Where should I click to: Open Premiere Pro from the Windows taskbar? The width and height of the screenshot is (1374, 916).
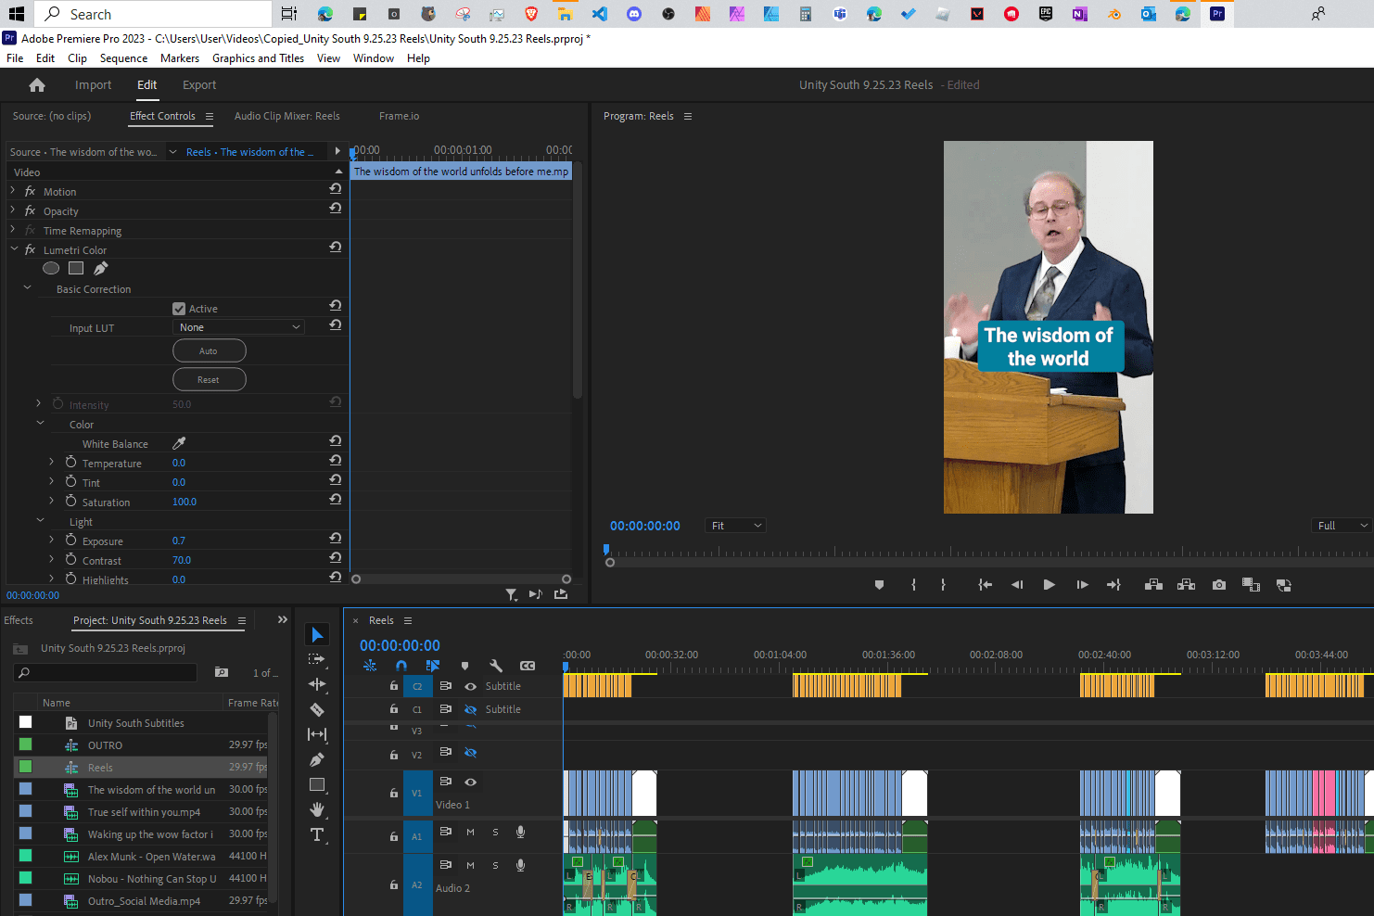tap(1217, 14)
